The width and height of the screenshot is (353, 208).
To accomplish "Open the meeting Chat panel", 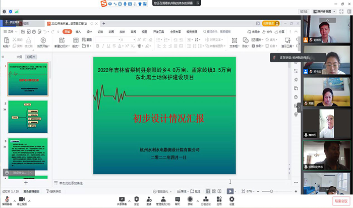I will [x=178, y=200].
